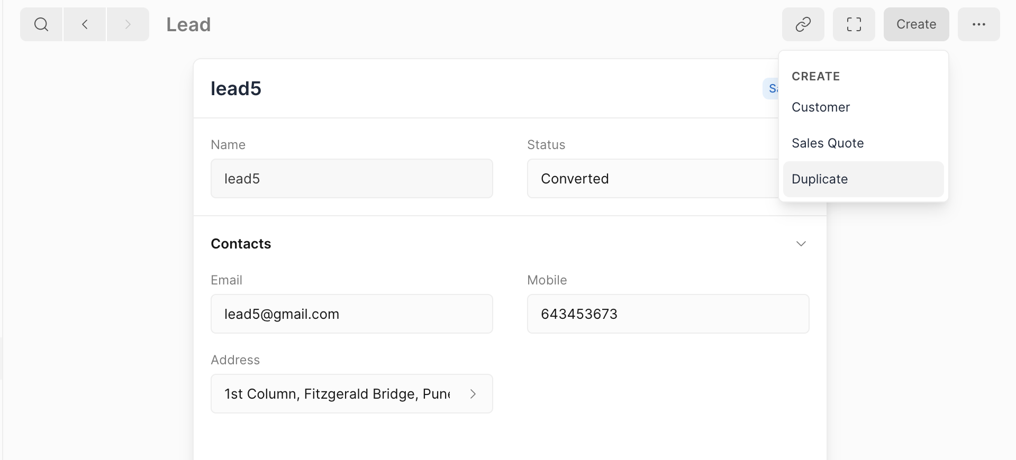
Task: Click the Mobile number field
Action: pyautogui.click(x=668, y=314)
